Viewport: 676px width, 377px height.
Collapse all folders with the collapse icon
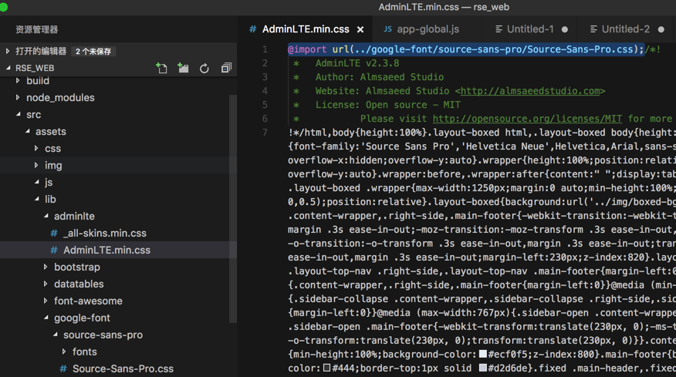tap(226, 68)
